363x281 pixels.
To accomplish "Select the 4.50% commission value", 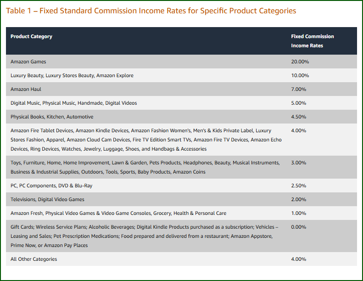I will point(298,117).
